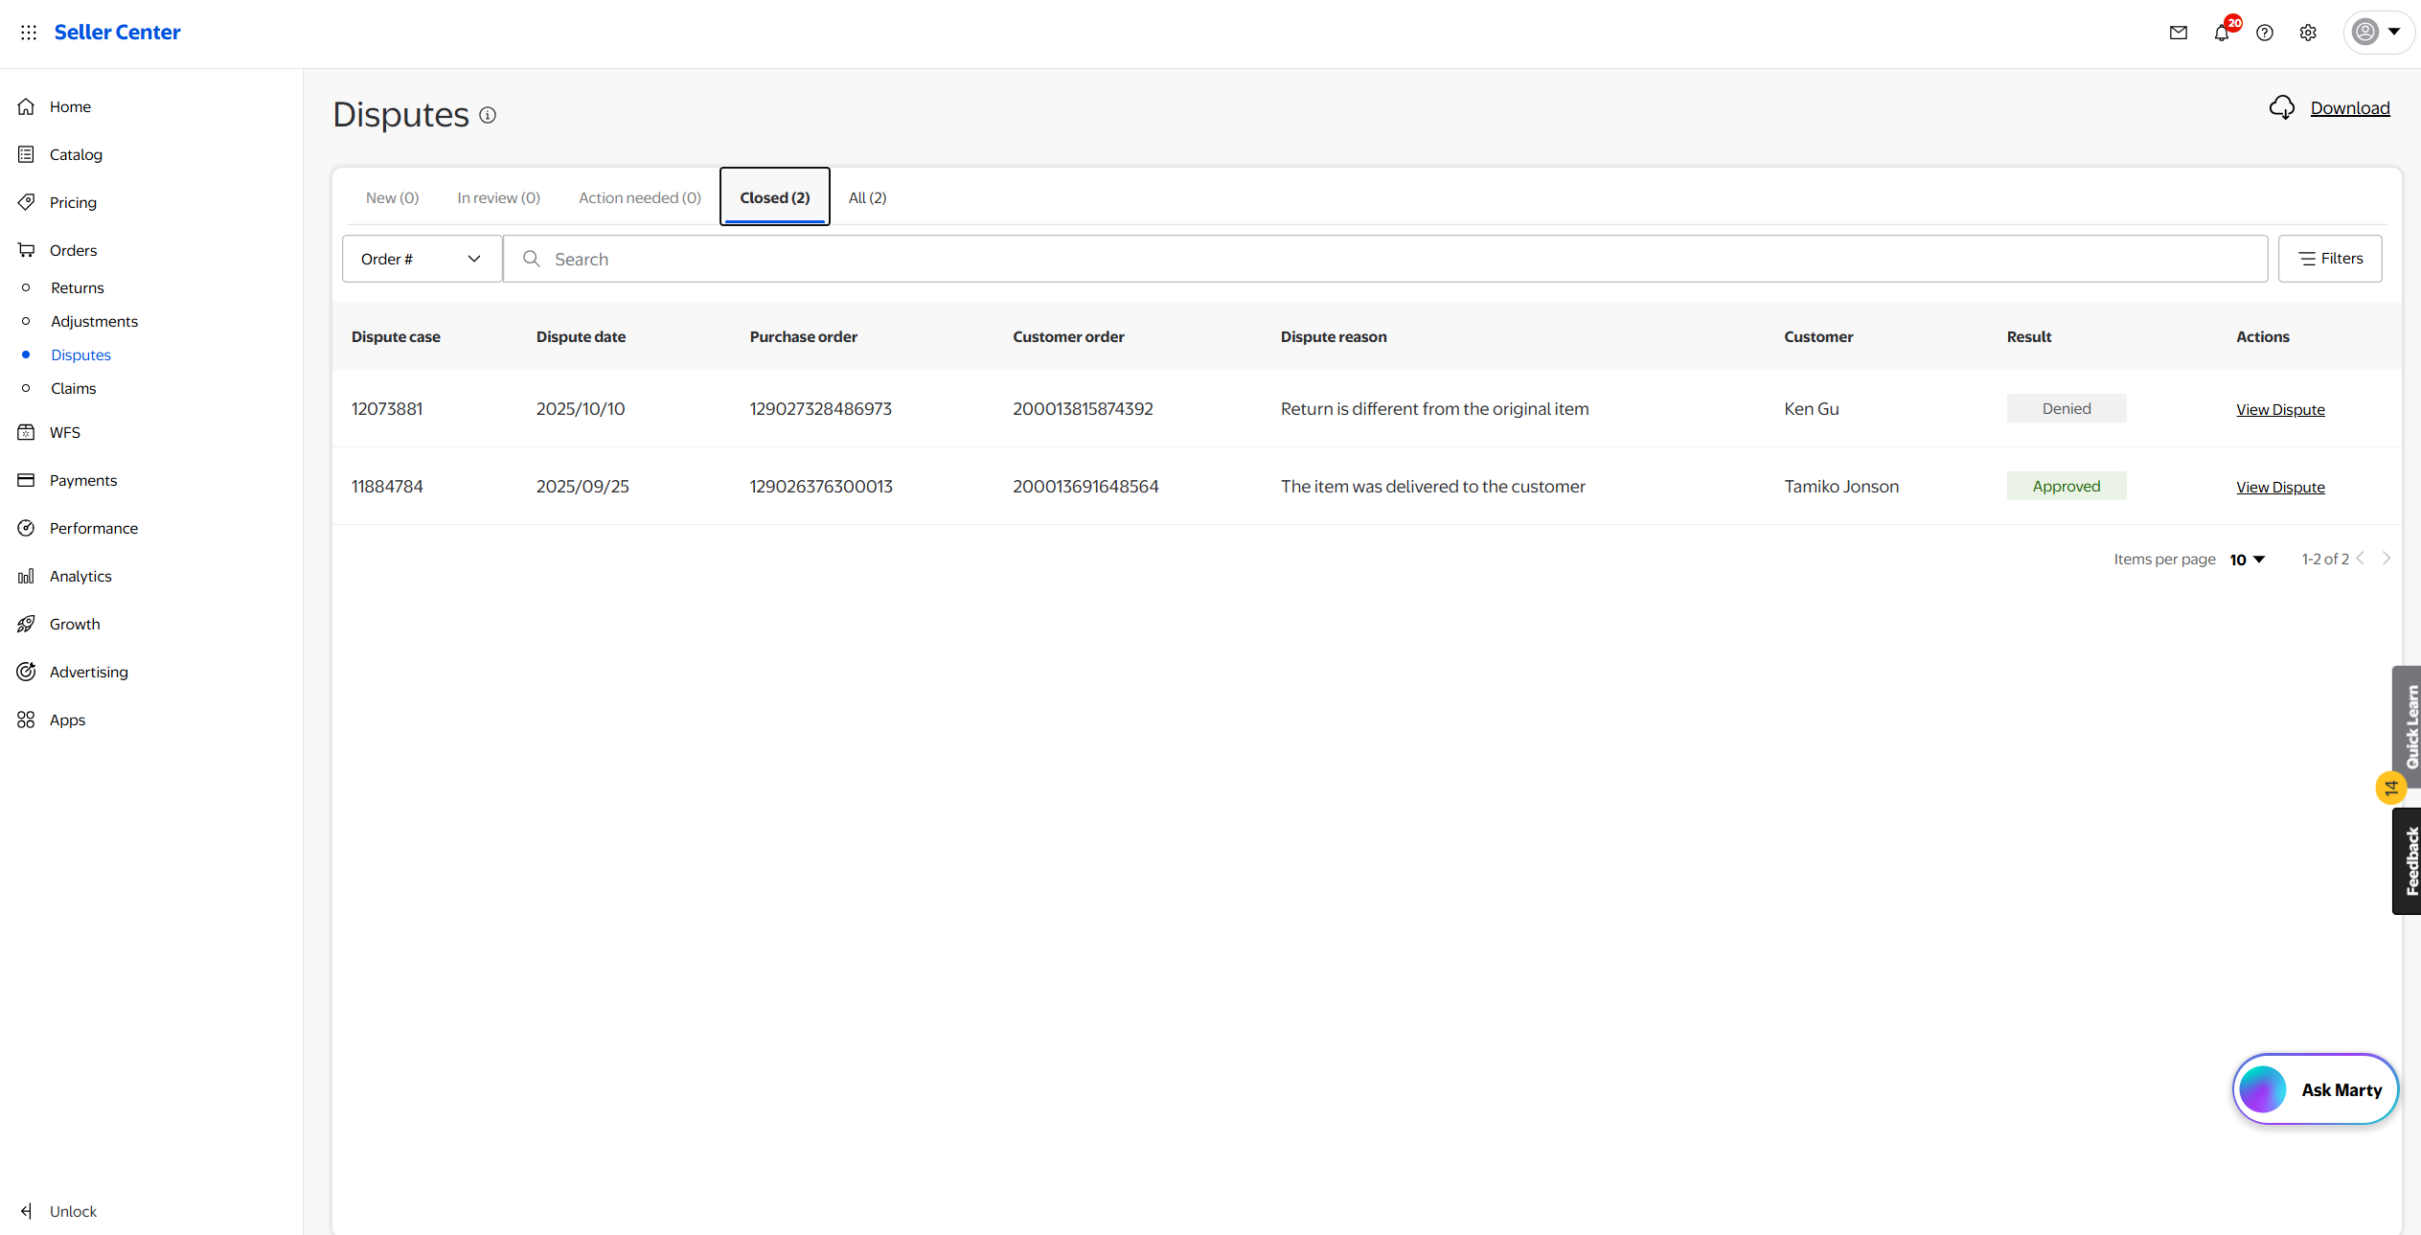Click the Performance gauge icon
Screen dimensions: 2421x1235
click(x=27, y=528)
